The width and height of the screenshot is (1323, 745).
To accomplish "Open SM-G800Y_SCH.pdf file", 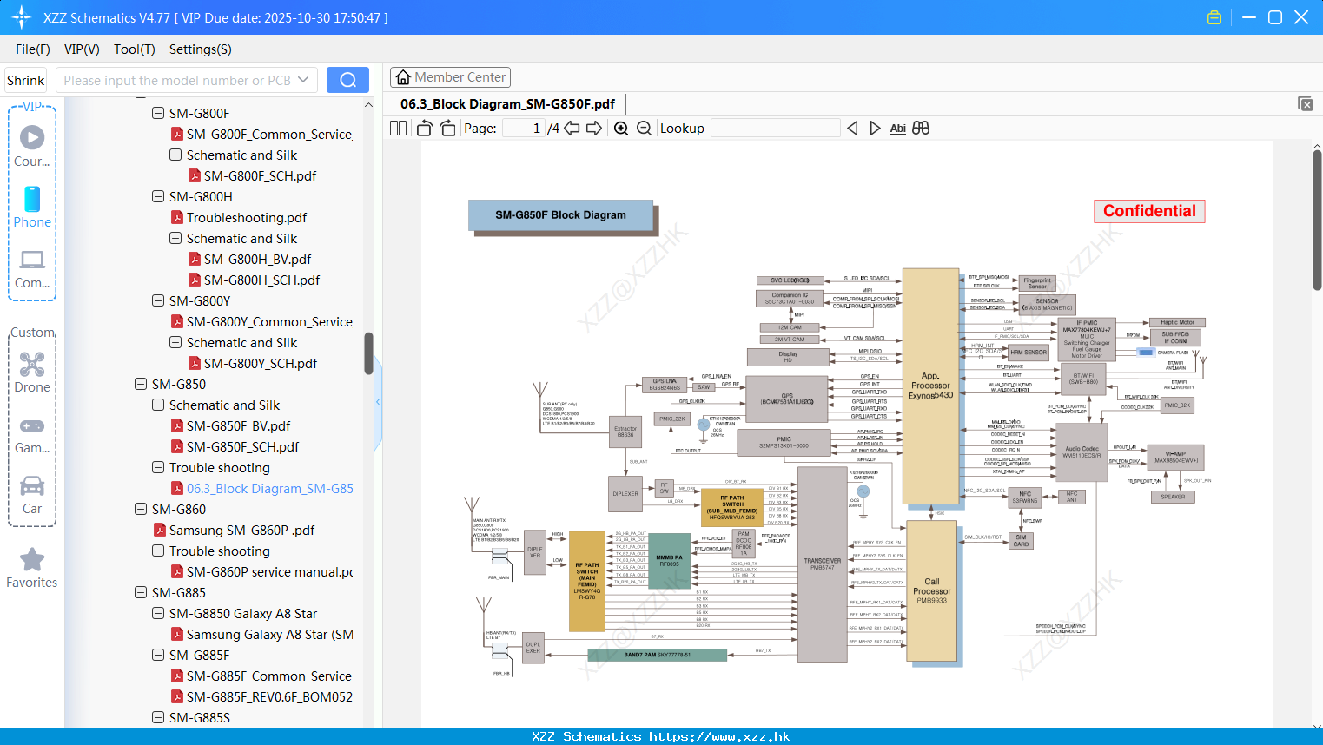I will (261, 363).
